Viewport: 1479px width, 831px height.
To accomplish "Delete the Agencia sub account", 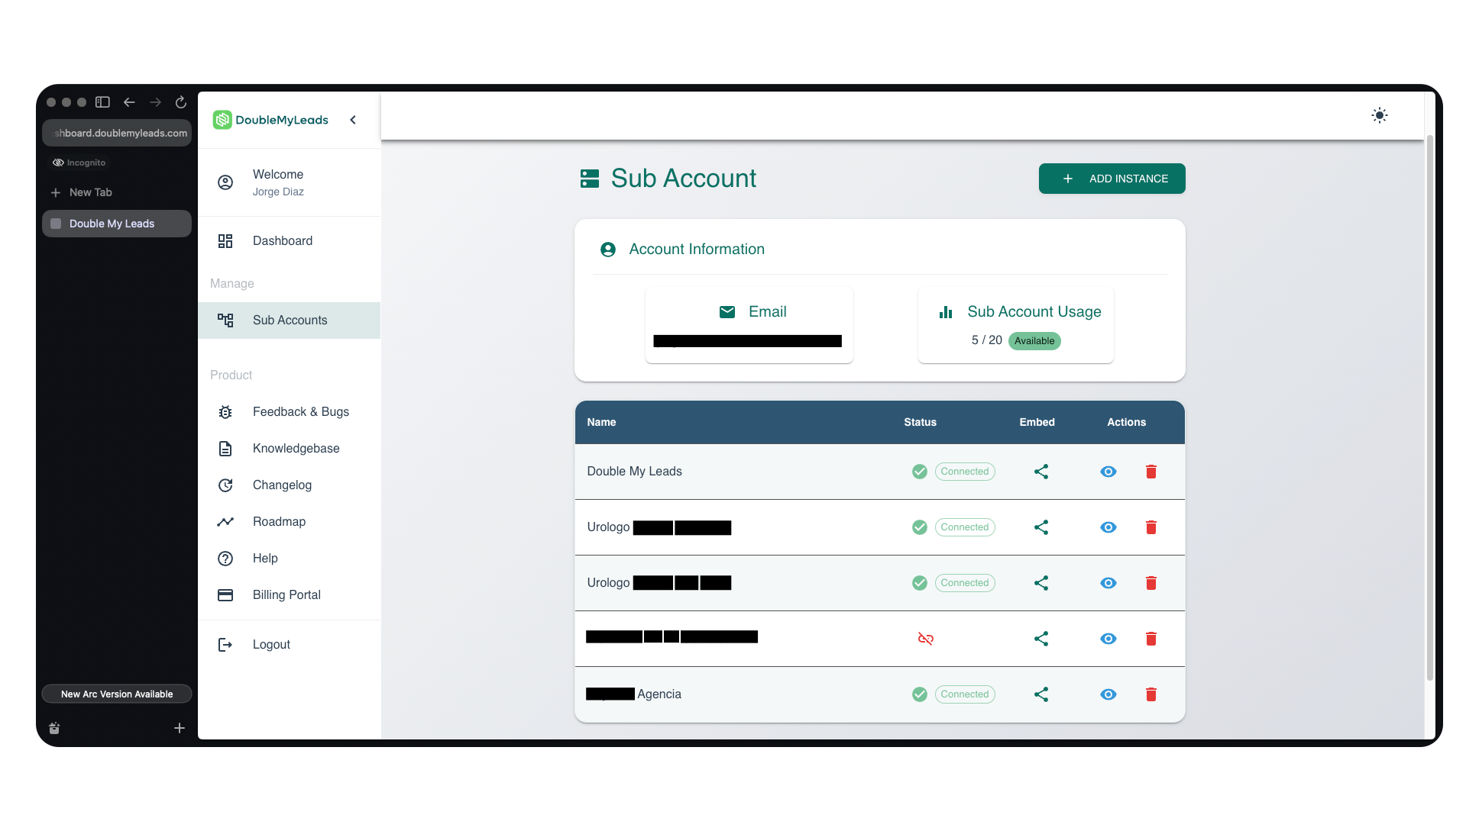I will pyautogui.click(x=1151, y=694).
